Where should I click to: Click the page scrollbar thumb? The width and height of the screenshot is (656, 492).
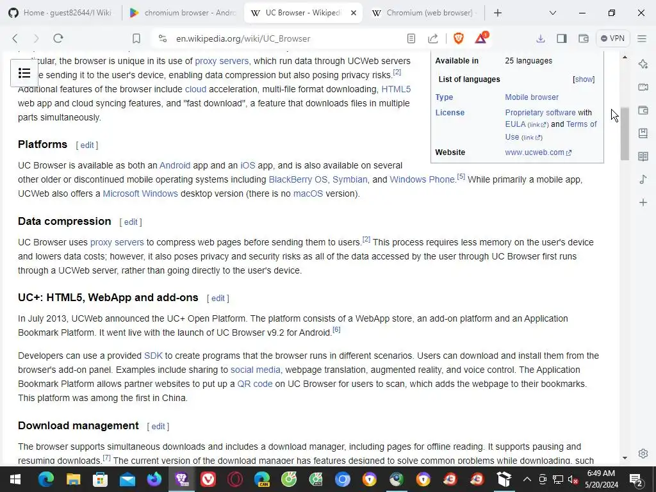[625, 134]
